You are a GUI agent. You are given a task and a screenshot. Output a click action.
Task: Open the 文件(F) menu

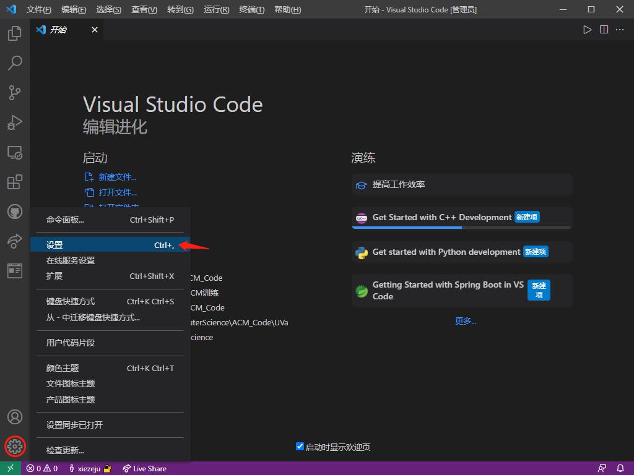point(39,9)
